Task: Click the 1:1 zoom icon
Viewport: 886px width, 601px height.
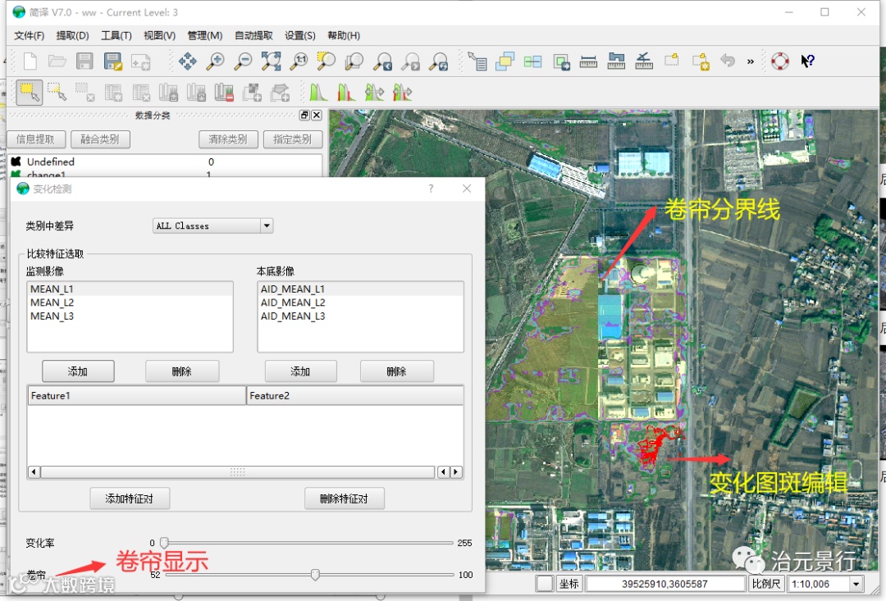Action: [x=299, y=61]
